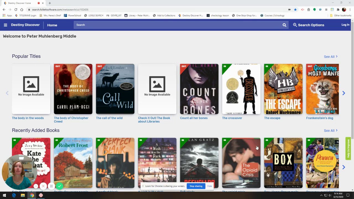The image size is (354, 199).
Task: Click 'Count all her bones' title link
Action: click(x=194, y=118)
